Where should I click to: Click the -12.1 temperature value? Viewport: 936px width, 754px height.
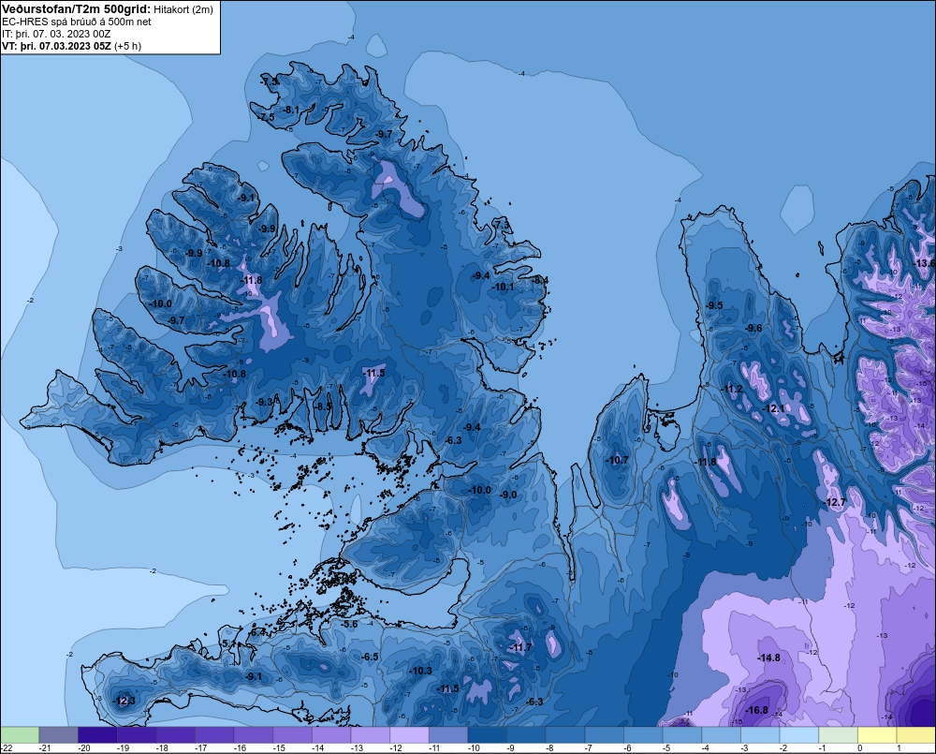tap(775, 409)
